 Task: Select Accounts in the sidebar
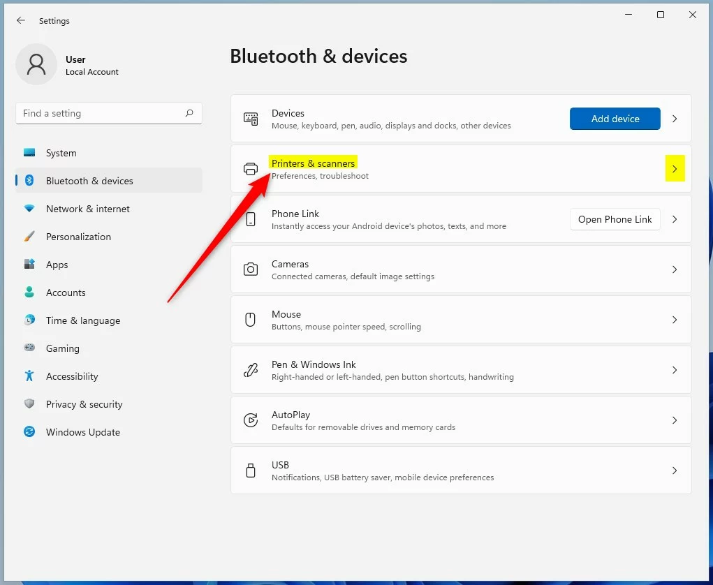pos(66,292)
